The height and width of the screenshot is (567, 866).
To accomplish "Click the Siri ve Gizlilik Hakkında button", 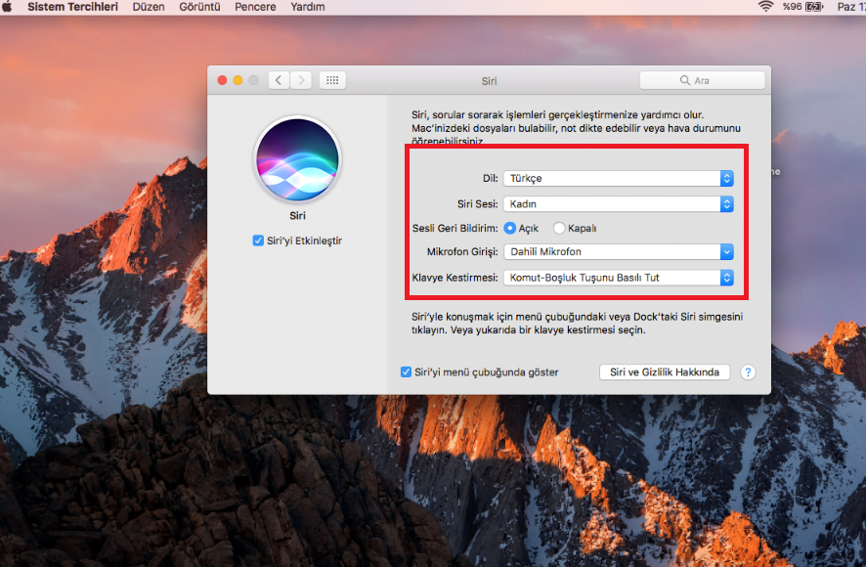I will click(x=665, y=371).
